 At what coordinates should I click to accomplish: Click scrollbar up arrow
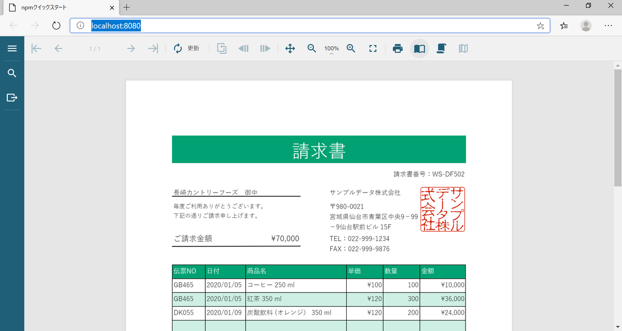click(x=617, y=65)
